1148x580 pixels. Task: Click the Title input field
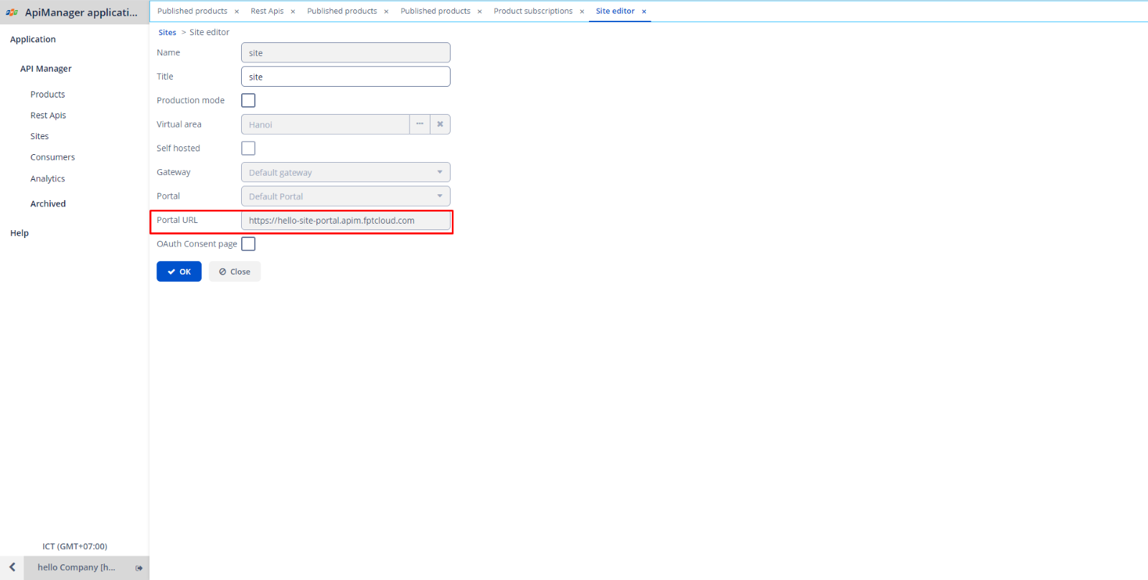click(345, 77)
